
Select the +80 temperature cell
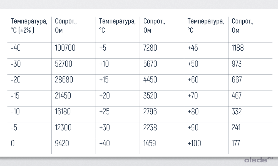[193, 111]
